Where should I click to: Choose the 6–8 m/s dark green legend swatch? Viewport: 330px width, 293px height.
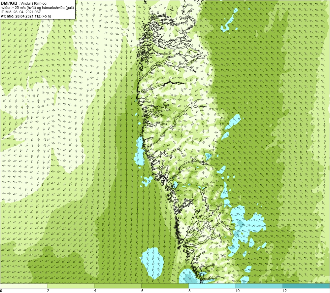165,286
